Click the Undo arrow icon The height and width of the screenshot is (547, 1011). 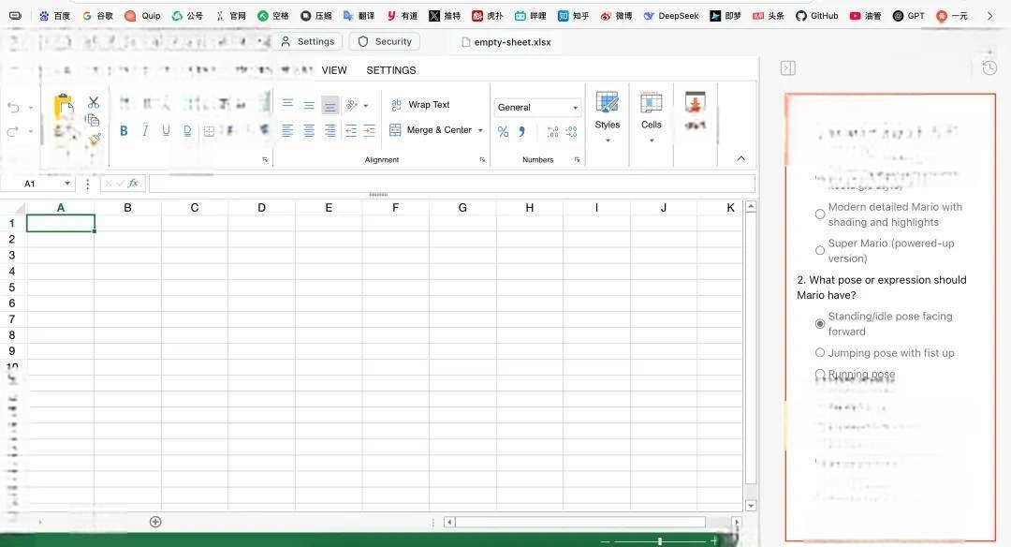coord(13,108)
